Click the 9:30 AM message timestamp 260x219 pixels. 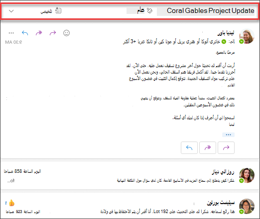[13, 42]
